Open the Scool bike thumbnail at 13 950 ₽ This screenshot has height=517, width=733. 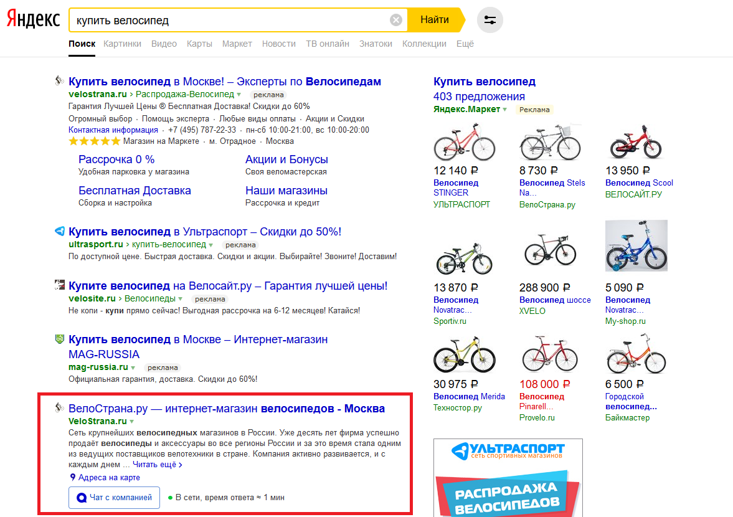pos(636,142)
